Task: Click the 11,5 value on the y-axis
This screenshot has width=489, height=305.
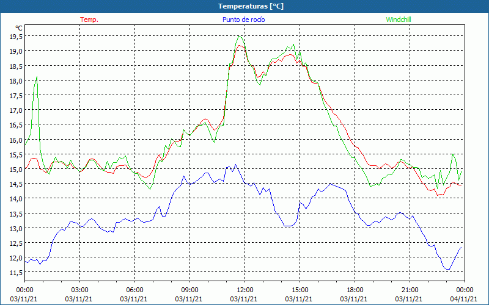Action: 16,272
